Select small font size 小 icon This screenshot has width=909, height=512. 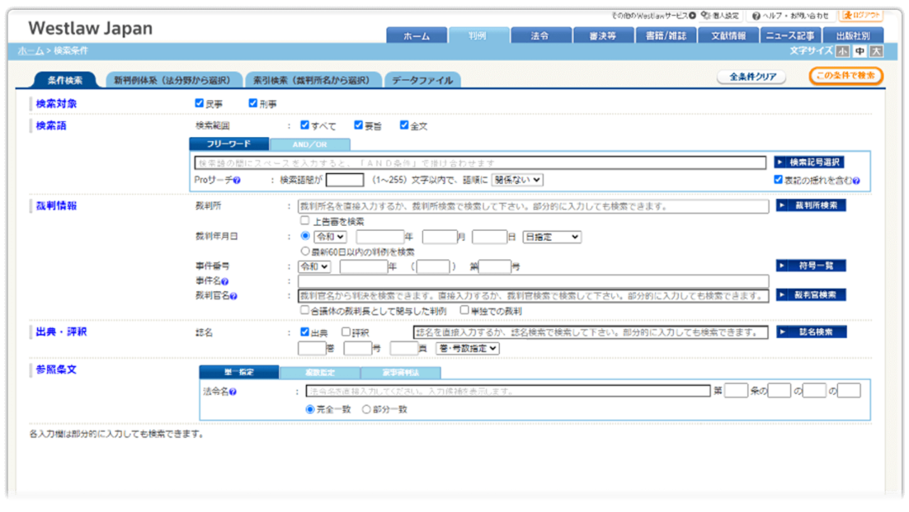click(x=842, y=51)
